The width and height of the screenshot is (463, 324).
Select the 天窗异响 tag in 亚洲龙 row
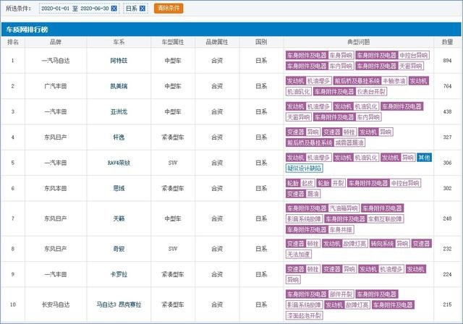point(299,117)
